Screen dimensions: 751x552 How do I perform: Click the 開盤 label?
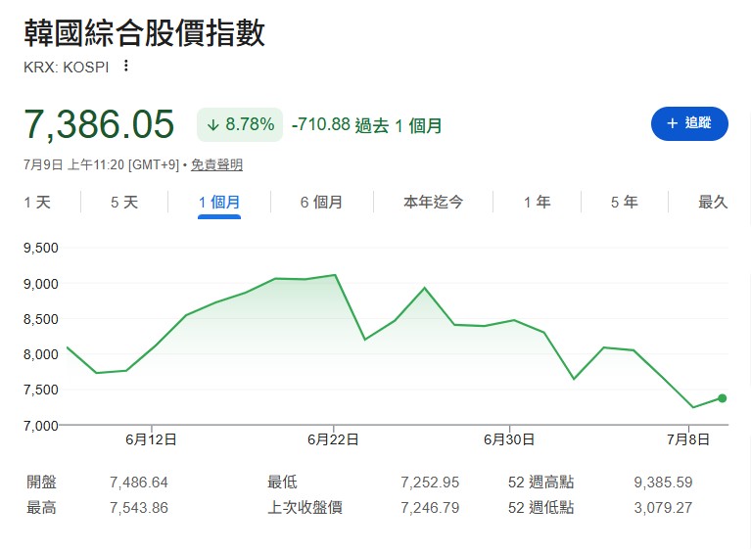click(41, 483)
